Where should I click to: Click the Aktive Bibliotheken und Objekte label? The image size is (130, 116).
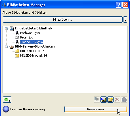(x=24, y=12)
